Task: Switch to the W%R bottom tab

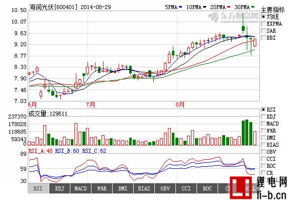Action: [102, 188]
